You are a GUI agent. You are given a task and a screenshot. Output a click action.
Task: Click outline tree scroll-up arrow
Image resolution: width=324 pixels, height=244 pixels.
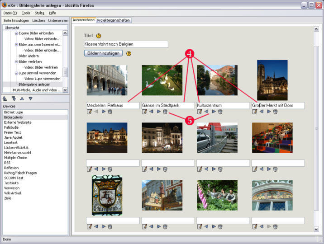tap(65, 33)
